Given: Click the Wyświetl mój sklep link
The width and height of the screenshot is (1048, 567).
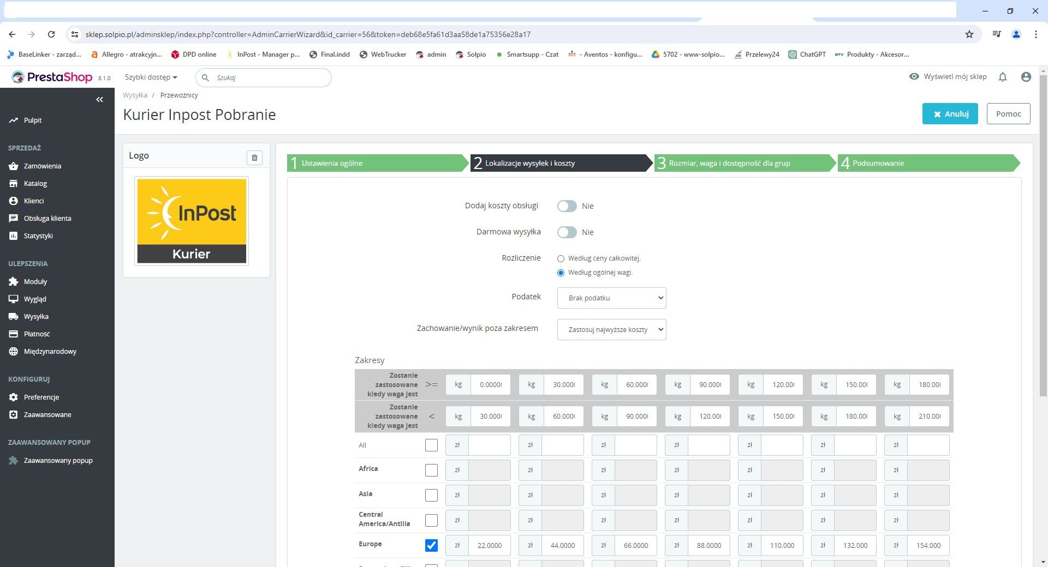Looking at the screenshot, I should coord(948,77).
